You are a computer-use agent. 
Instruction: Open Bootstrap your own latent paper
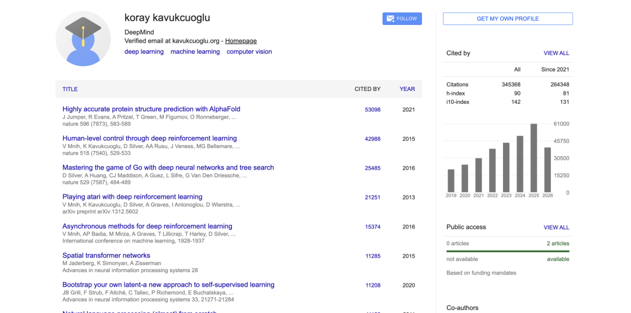(168, 284)
